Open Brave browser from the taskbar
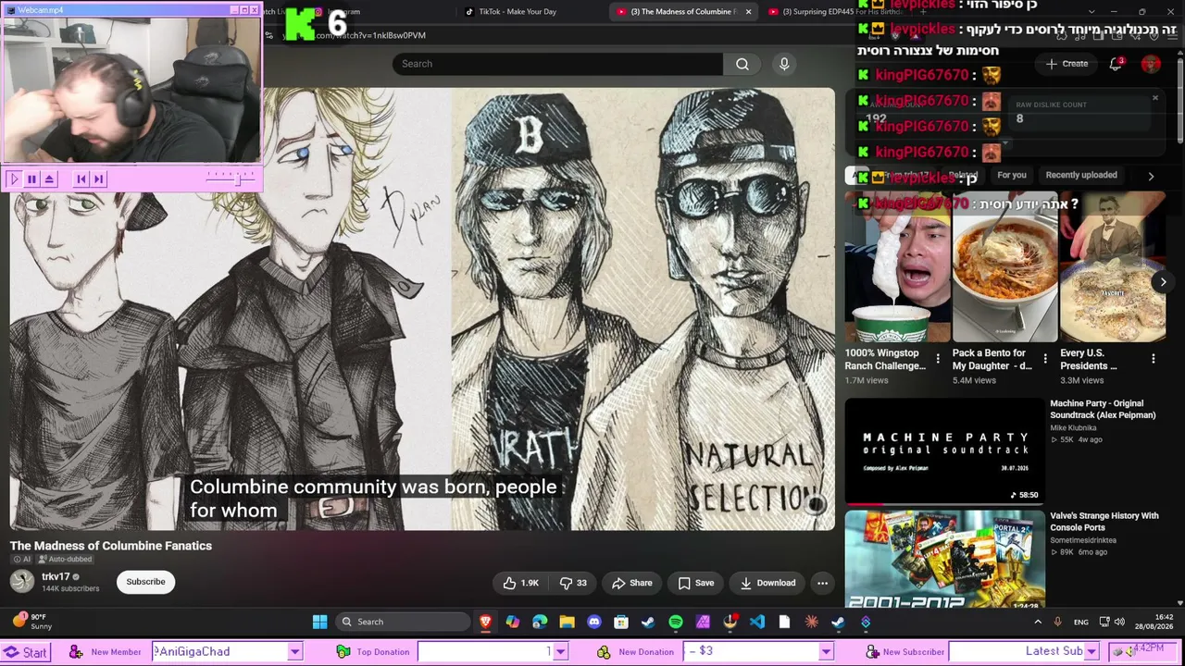The height and width of the screenshot is (666, 1185). [485, 622]
